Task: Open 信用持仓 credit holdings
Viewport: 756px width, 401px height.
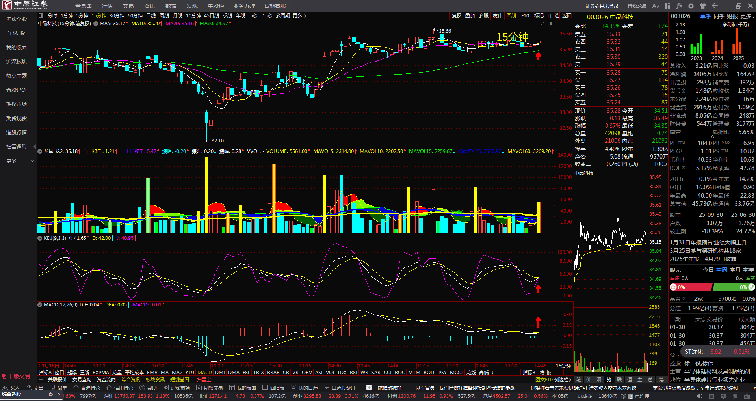Action: (120, 388)
